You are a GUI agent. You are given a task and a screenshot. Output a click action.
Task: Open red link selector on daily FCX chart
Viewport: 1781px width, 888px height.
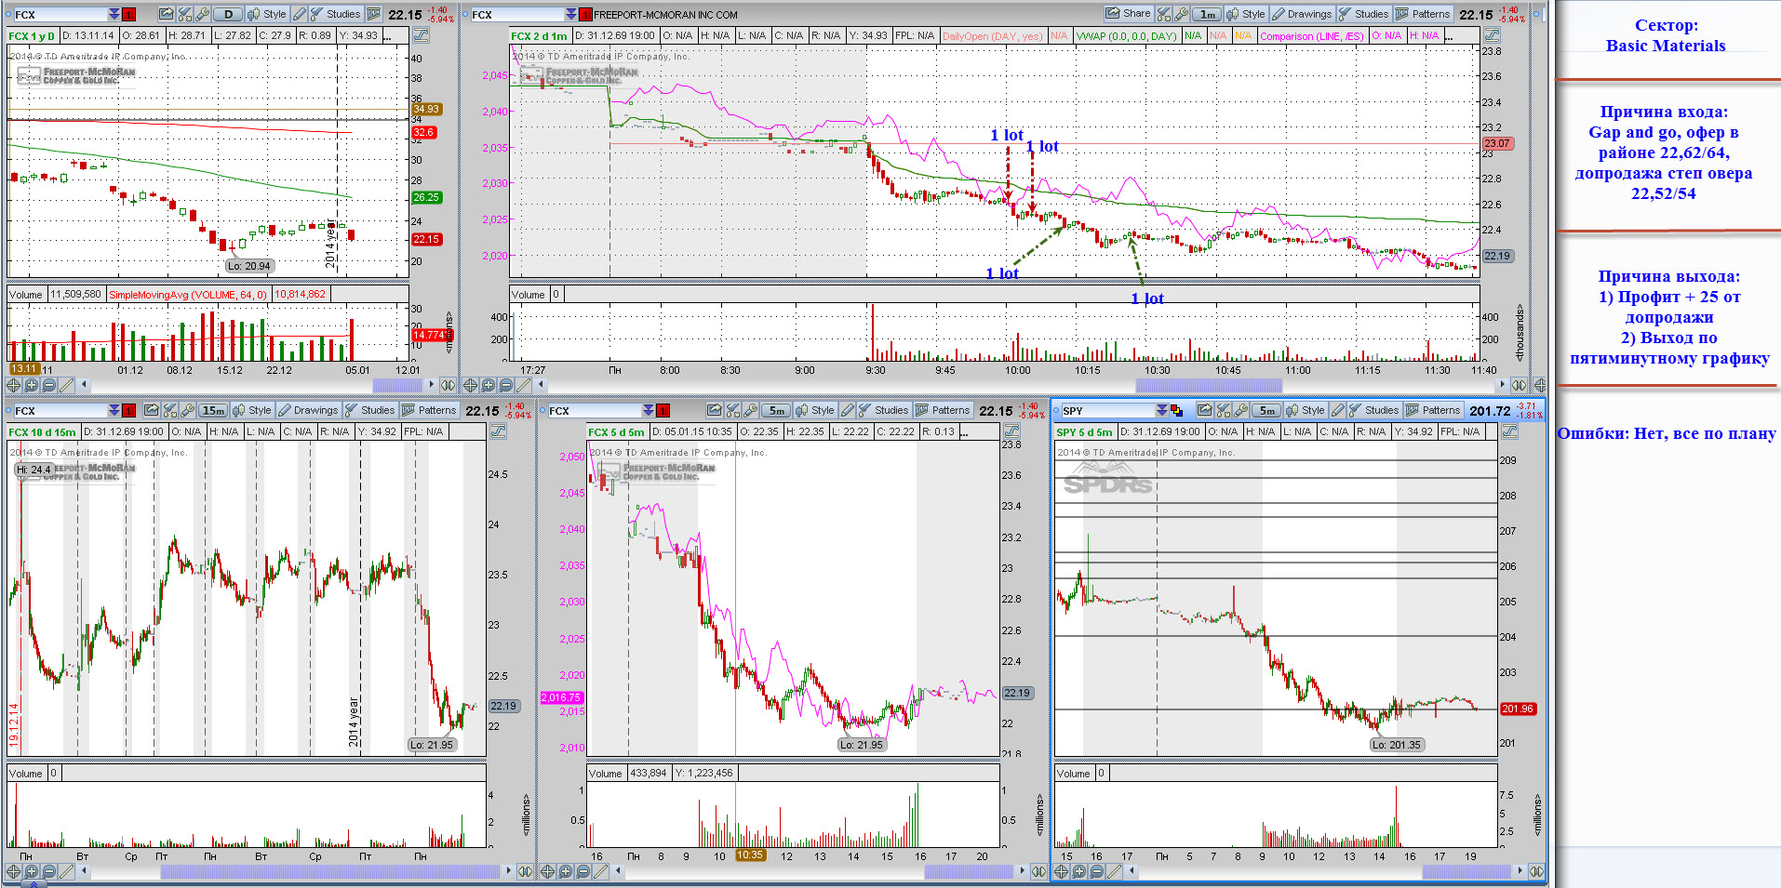click(128, 14)
